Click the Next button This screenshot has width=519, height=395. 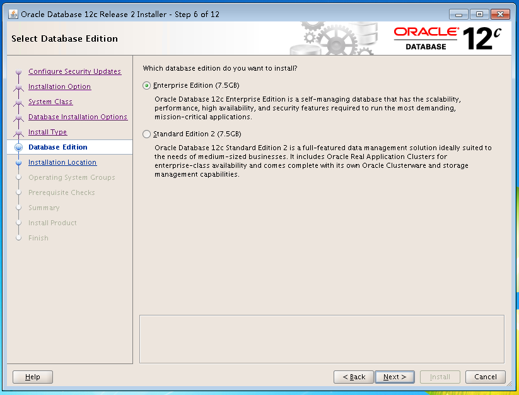coord(395,377)
